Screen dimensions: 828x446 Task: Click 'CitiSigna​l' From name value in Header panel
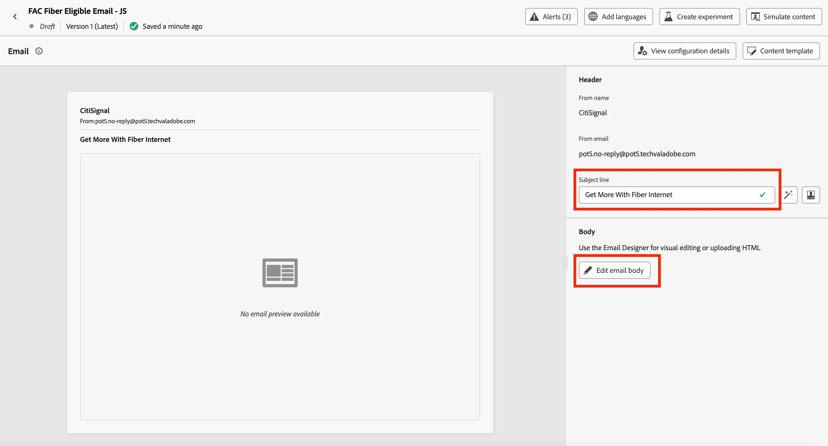point(593,113)
